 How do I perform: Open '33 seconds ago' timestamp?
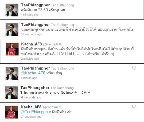pyautogui.click(x=31, y=34)
